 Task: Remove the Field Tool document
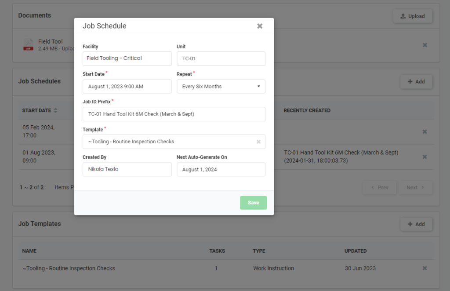pyautogui.click(x=425, y=45)
